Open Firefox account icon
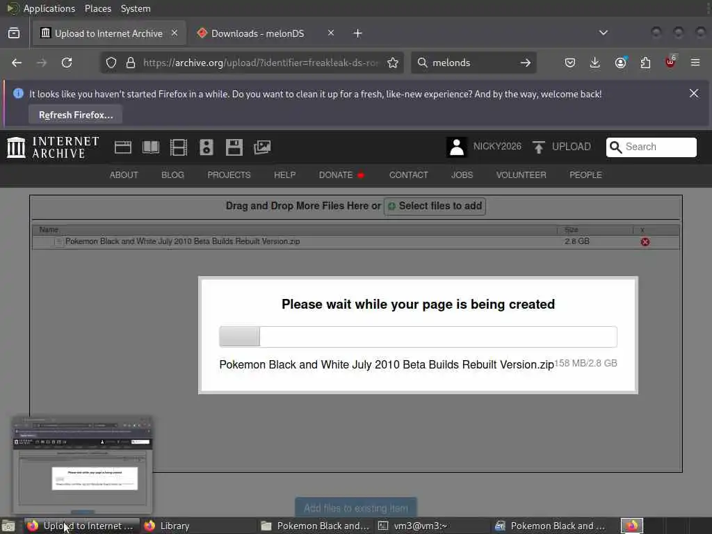The width and height of the screenshot is (712, 534). [x=620, y=63]
